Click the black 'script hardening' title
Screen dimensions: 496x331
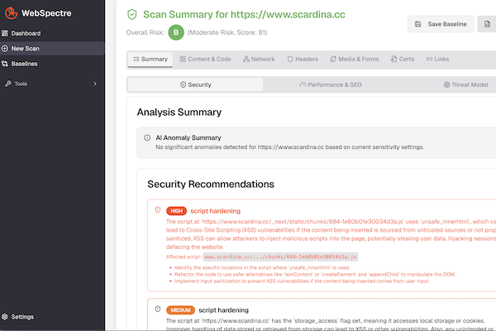(224, 310)
